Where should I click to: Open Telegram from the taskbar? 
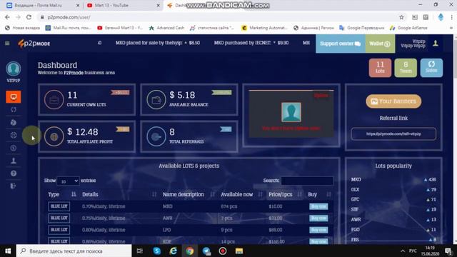206,251
